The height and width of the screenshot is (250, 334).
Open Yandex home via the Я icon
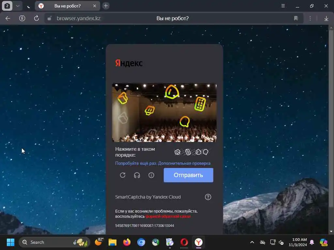[x=22, y=19]
